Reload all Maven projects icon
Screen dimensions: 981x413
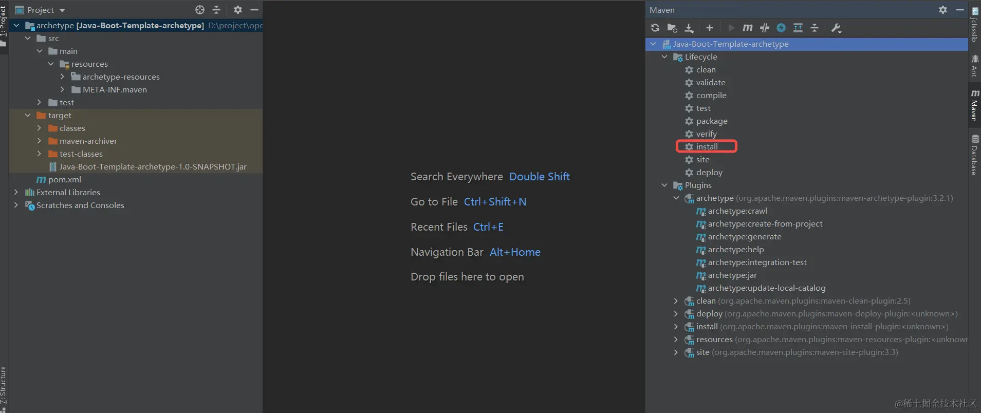coord(655,28)
